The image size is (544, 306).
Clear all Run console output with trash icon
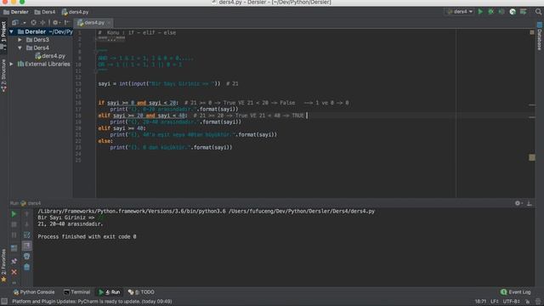point(26,267)
